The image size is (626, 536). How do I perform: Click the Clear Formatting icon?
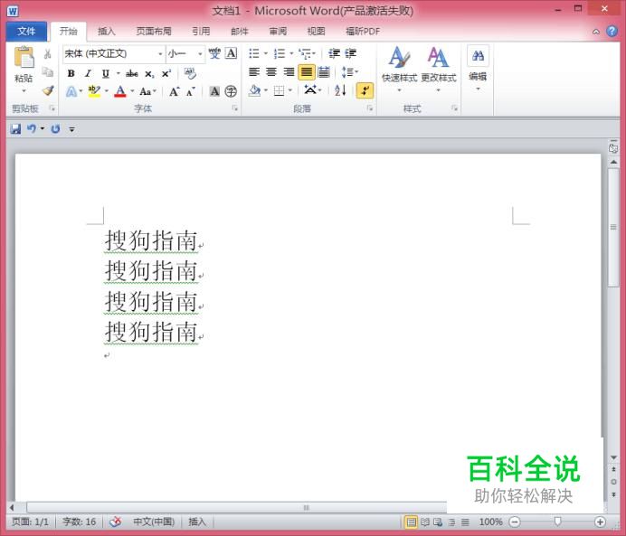pos(190,73)
